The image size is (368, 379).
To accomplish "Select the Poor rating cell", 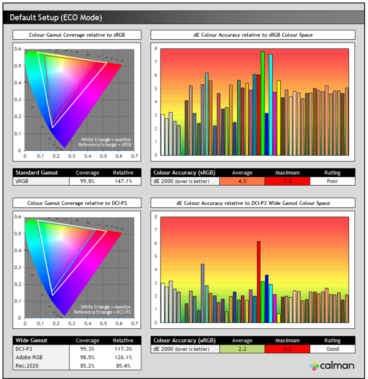I will (x=332, y=181).
